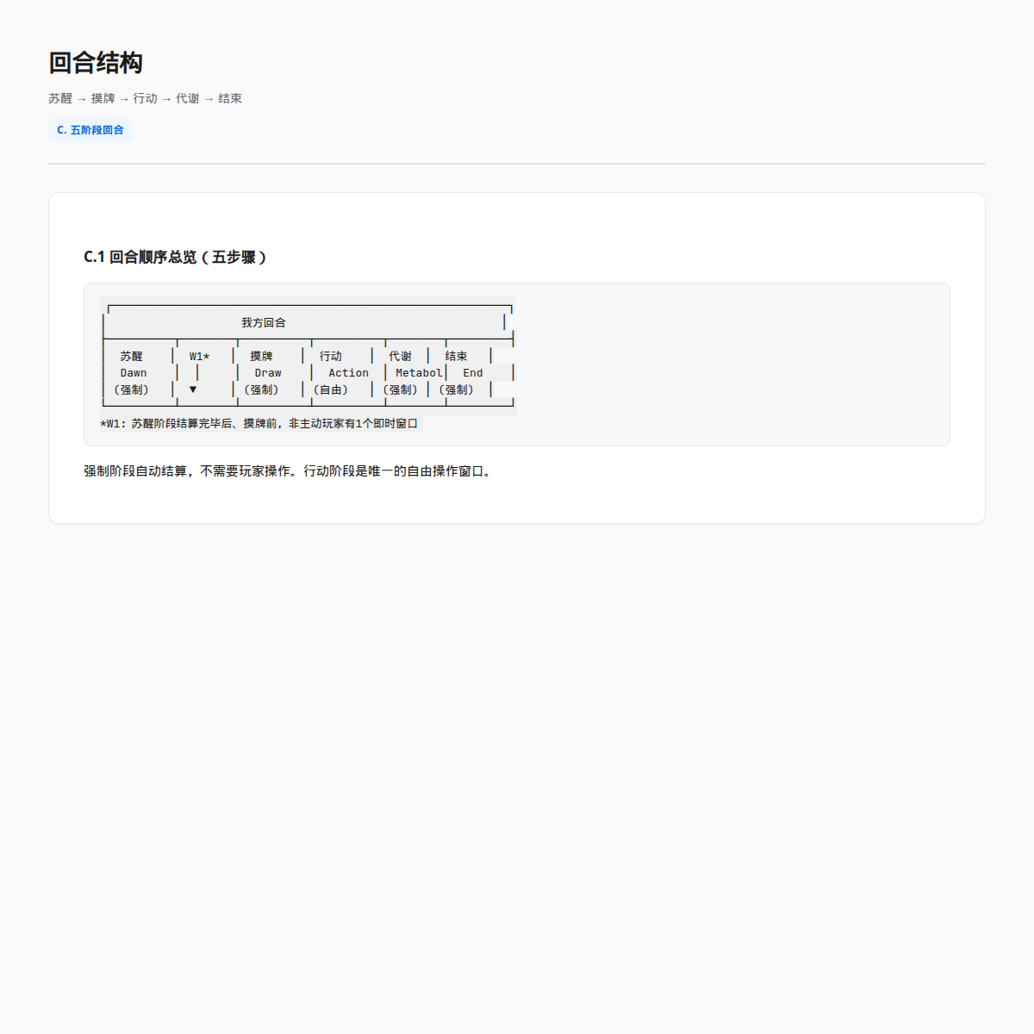Click the paragraph starting 强制阶段自动结算
This screenshot has width=1034, height=1034.
pyautogui.click(x=289, y=471)
